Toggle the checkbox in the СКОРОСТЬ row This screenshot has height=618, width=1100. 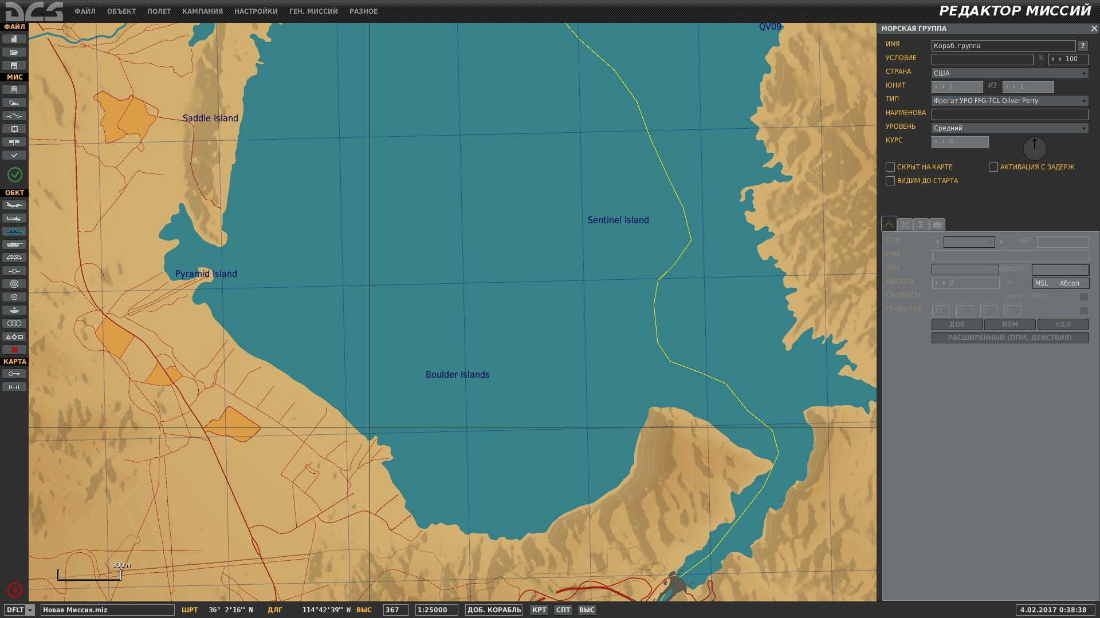[1083, 297]
